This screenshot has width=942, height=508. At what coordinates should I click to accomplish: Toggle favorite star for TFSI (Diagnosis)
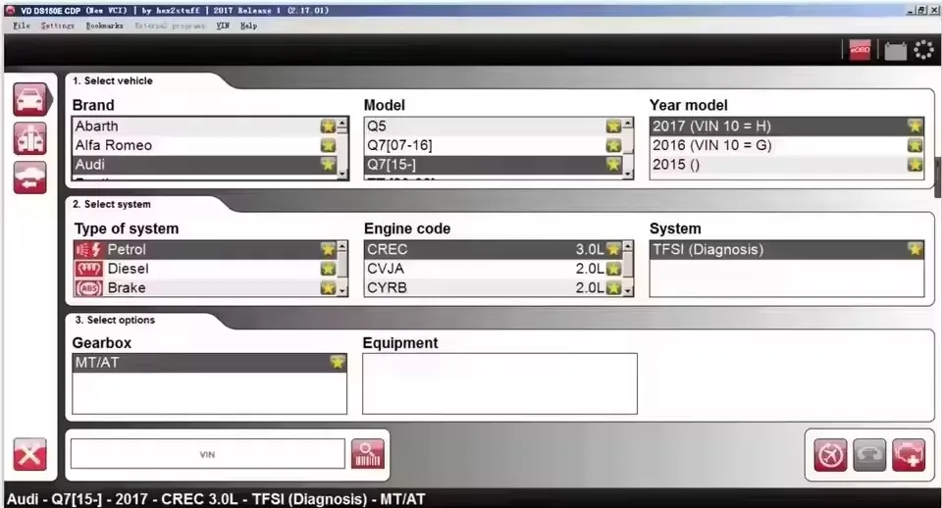pos(915,249)
